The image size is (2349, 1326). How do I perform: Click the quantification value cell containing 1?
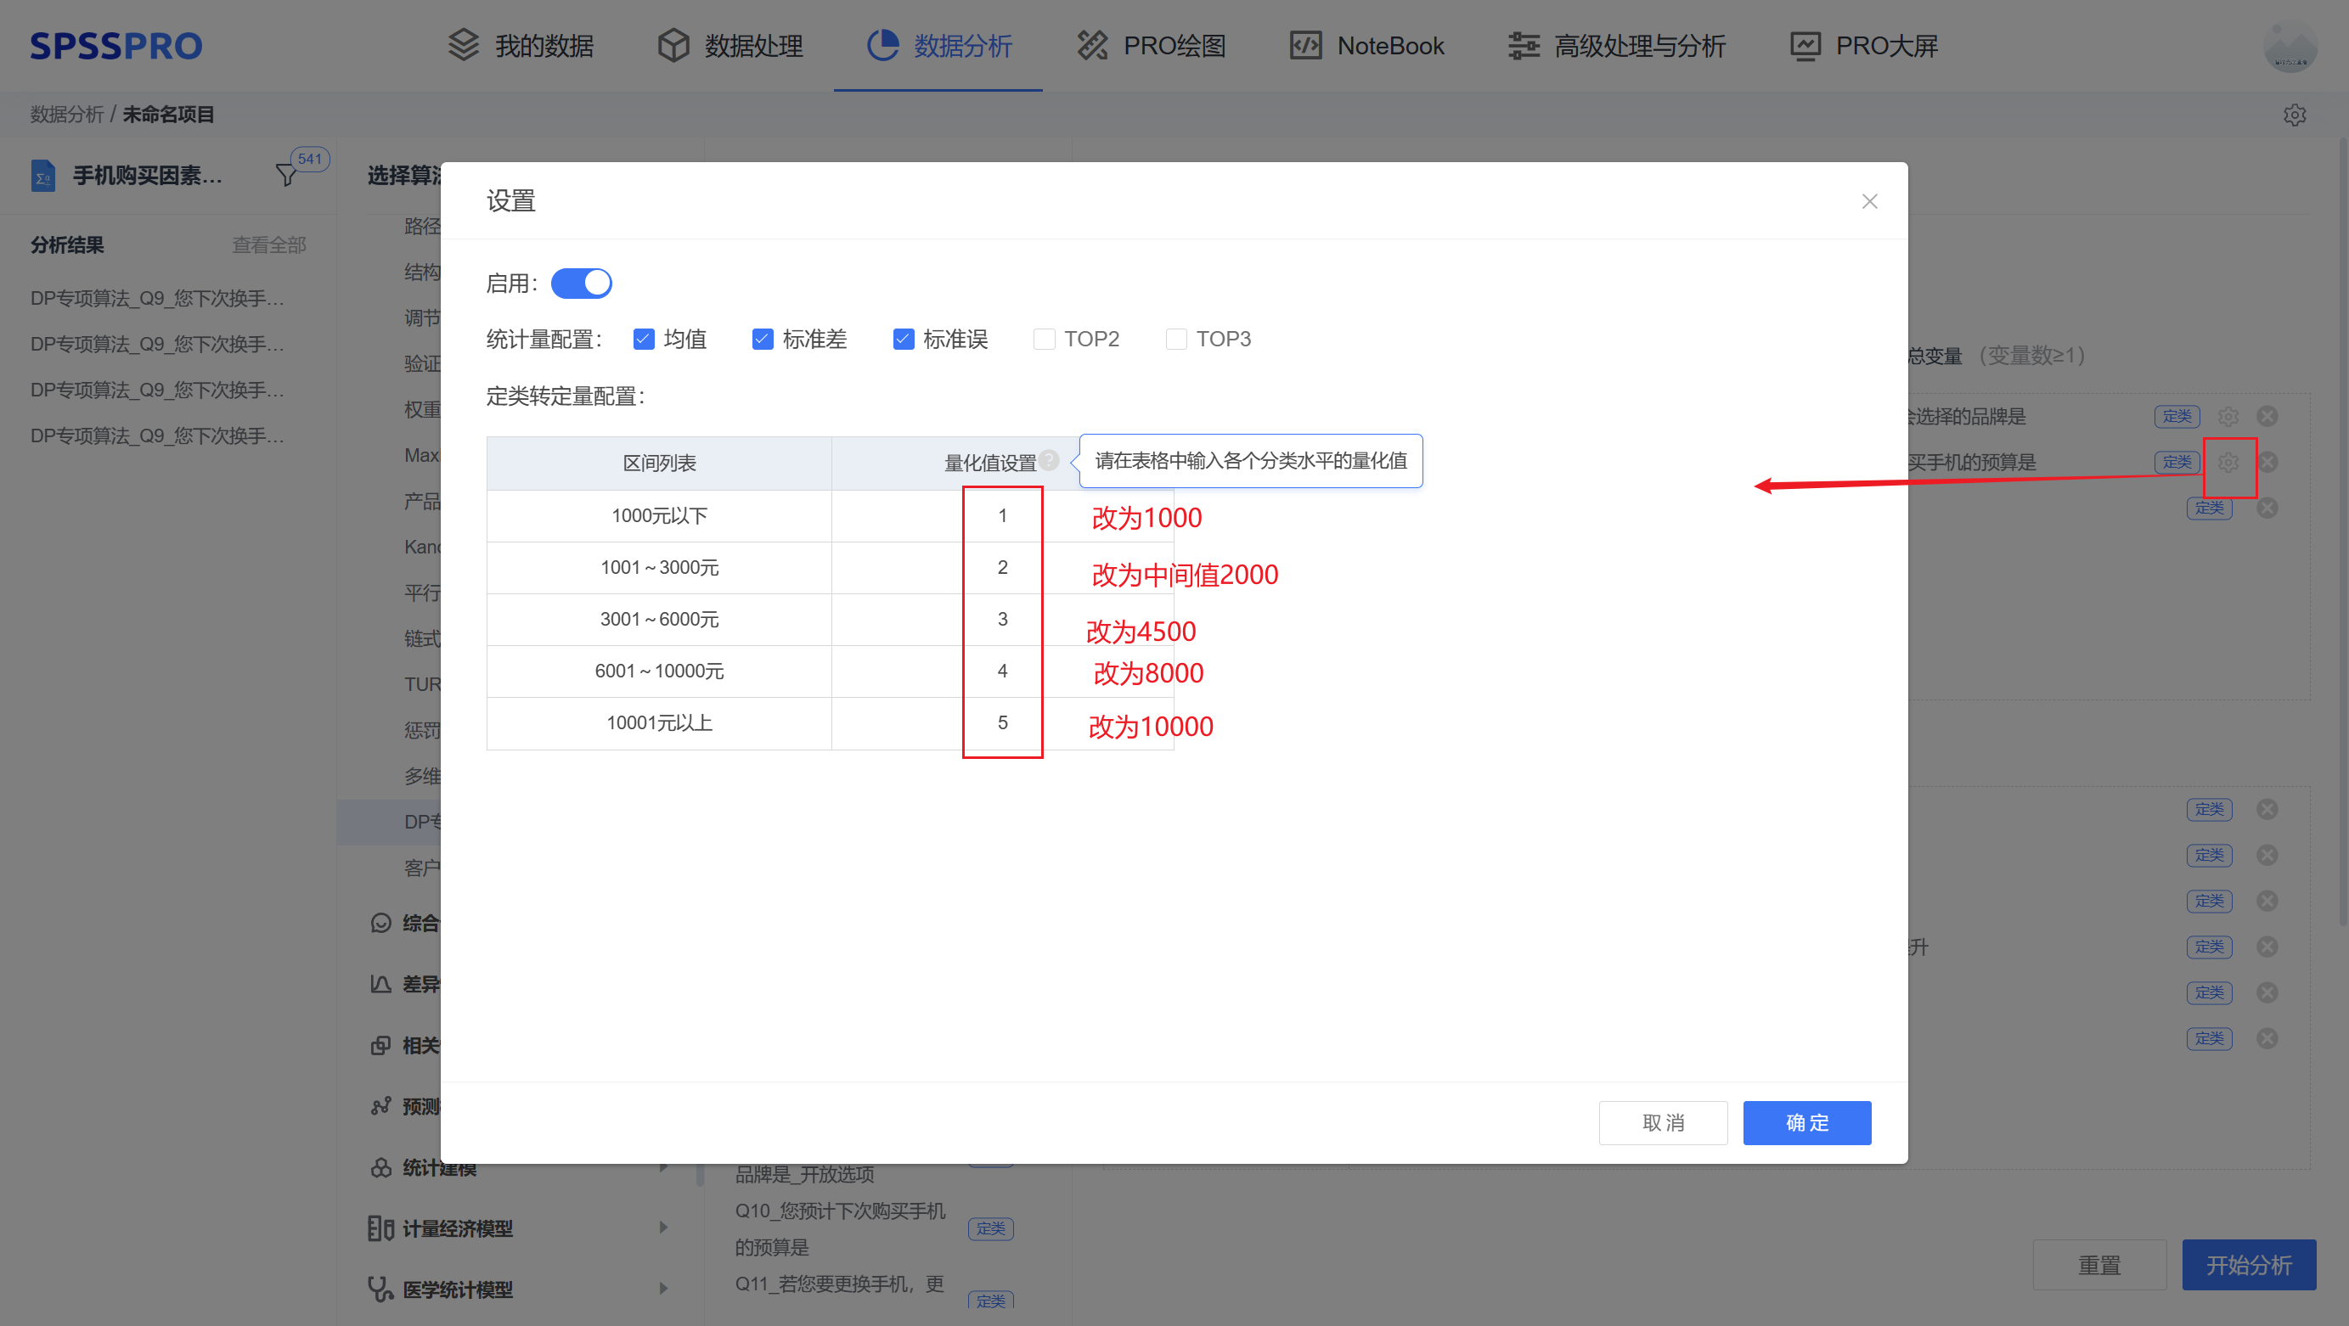(1002, 515)
